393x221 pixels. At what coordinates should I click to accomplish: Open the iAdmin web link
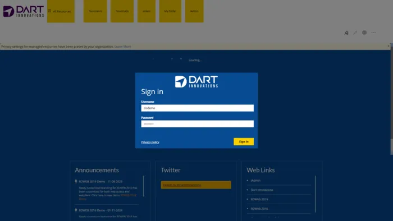tap(255, 181)
